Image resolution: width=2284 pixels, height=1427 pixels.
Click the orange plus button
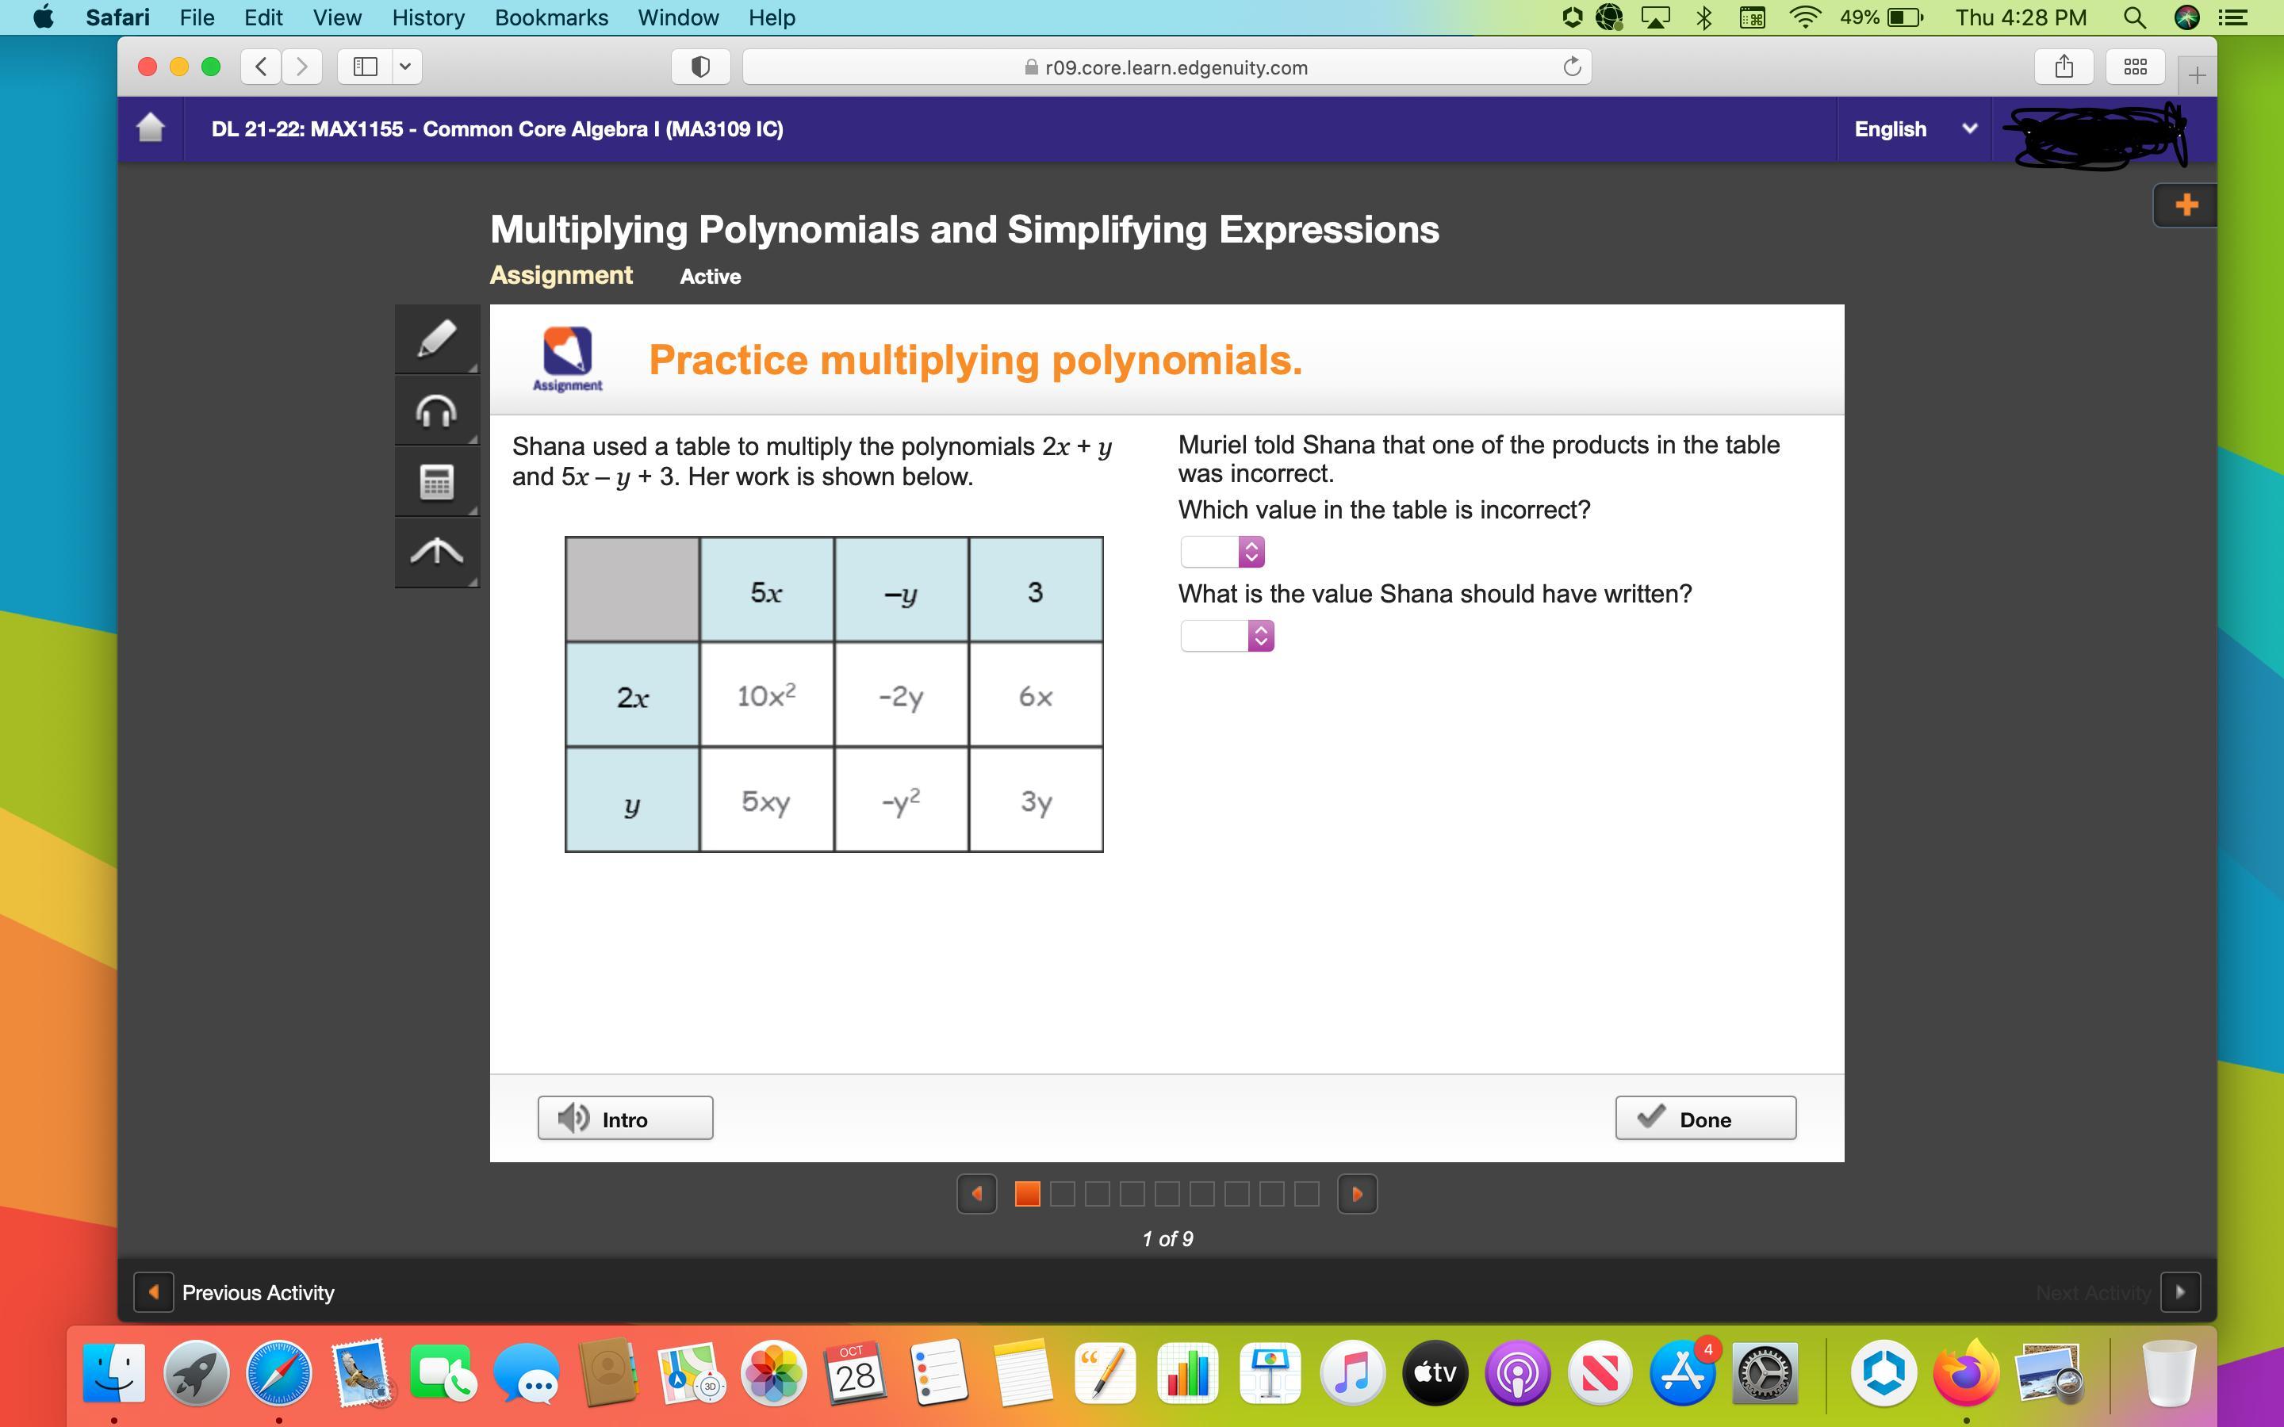[2185, 205]
